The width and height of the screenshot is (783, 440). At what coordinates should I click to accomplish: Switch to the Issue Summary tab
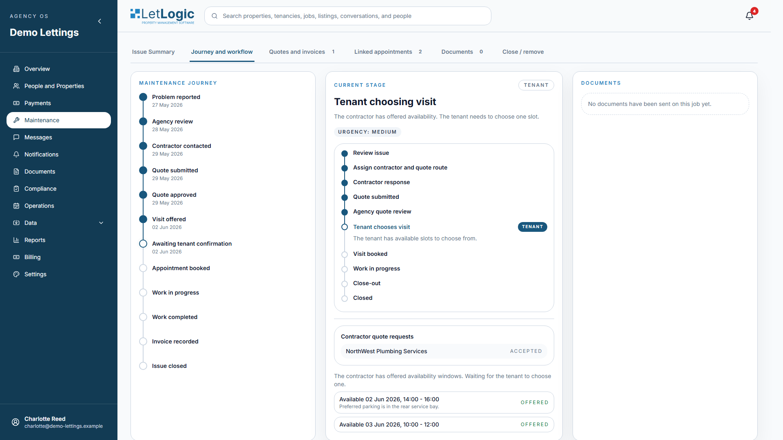point(153,52)
